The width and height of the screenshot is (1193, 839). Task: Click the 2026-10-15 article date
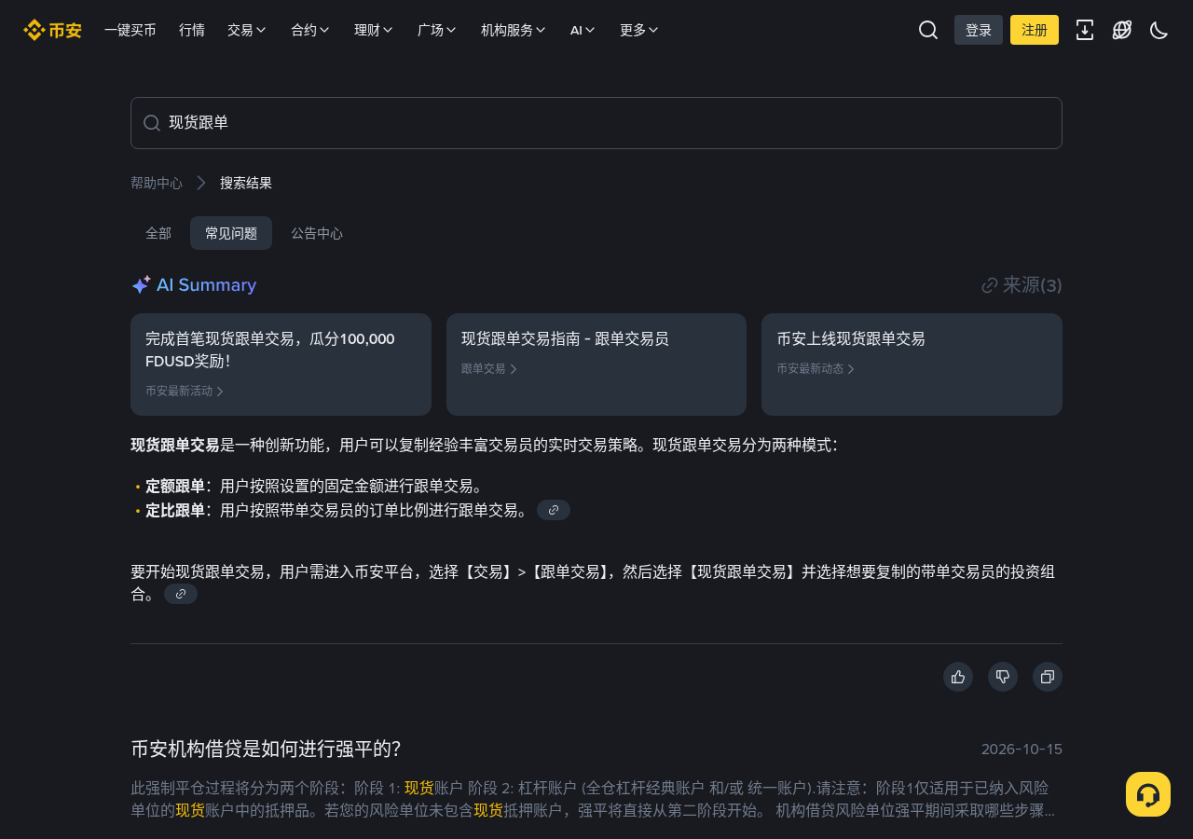(1022, 750)
